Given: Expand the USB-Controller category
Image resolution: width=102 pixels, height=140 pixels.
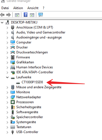Looking at the screenshot, I should 7,132.
